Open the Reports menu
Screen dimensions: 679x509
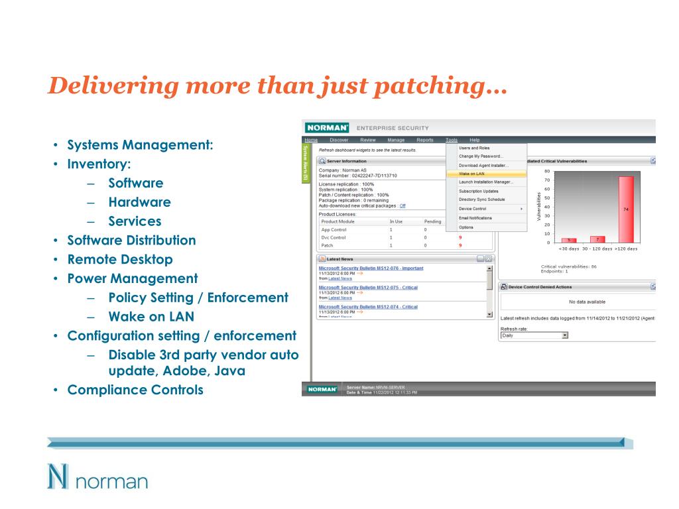tap(425, 140)
